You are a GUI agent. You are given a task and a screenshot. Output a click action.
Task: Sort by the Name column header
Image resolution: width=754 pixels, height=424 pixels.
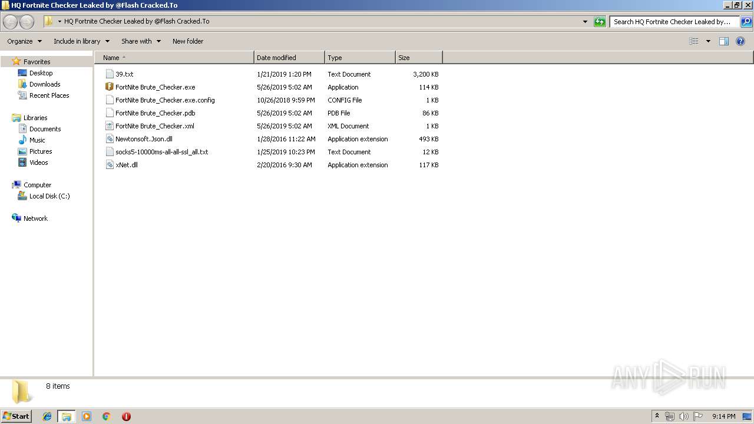click(x=175, y=58)
